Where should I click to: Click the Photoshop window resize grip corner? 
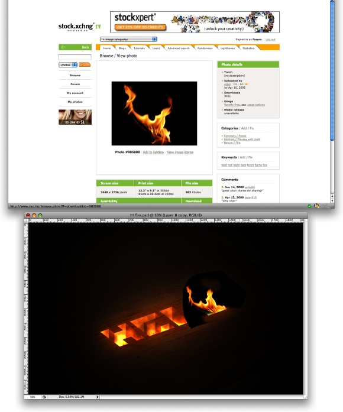305,397
